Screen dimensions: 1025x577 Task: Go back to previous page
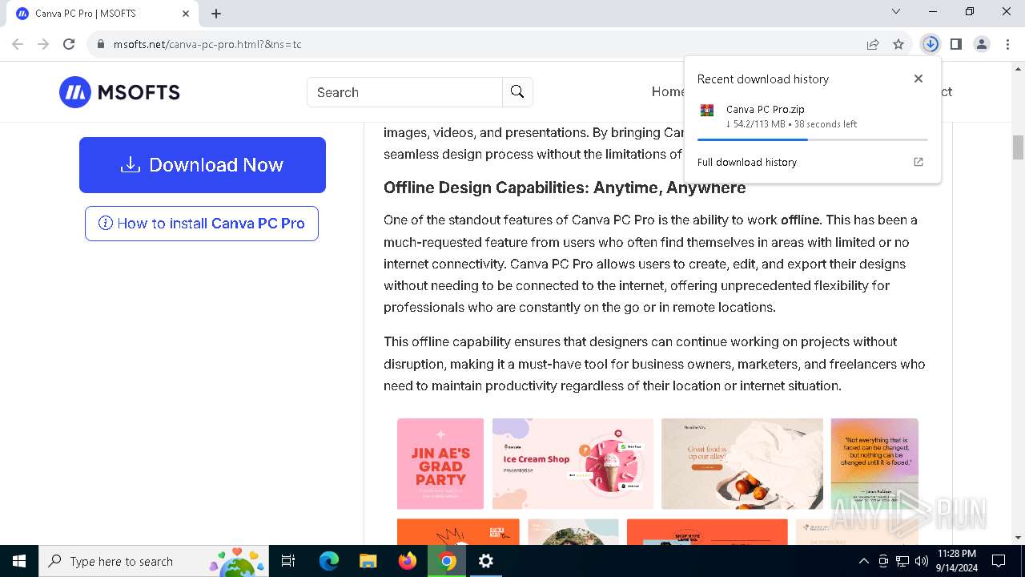18,44
